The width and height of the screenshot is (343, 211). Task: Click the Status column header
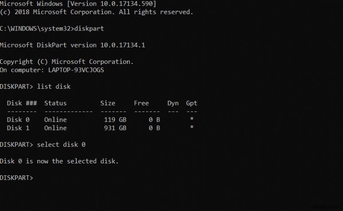[55, 103]
